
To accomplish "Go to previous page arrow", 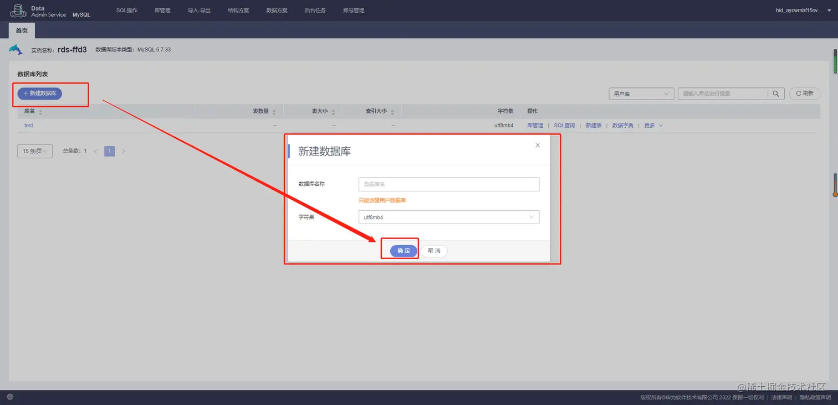I will (95, 151).
